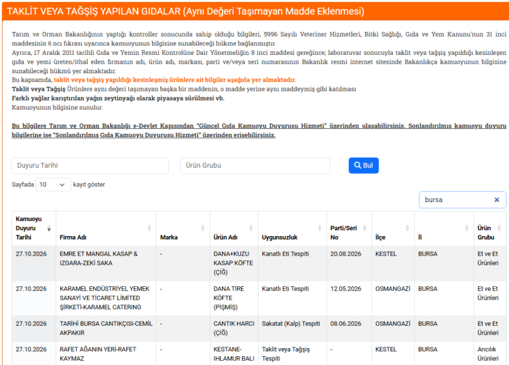Sort by İl column arrows
This screenshot has width=509, height=365.
click(466, 228)
